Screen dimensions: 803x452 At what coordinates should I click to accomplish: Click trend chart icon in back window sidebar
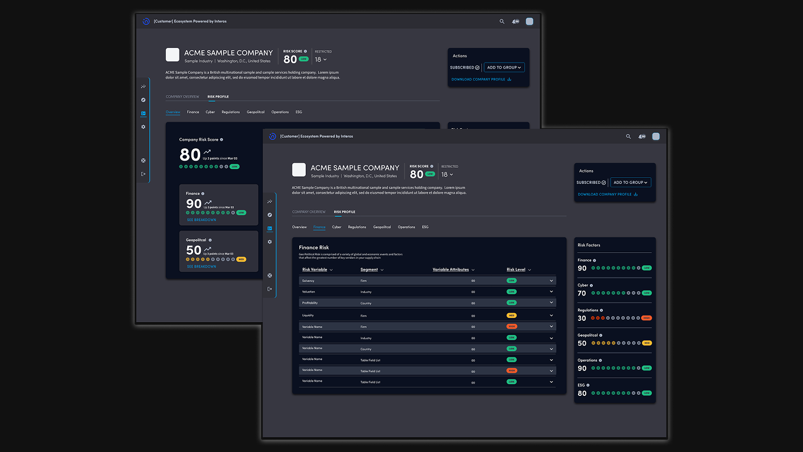click(143, 87)
